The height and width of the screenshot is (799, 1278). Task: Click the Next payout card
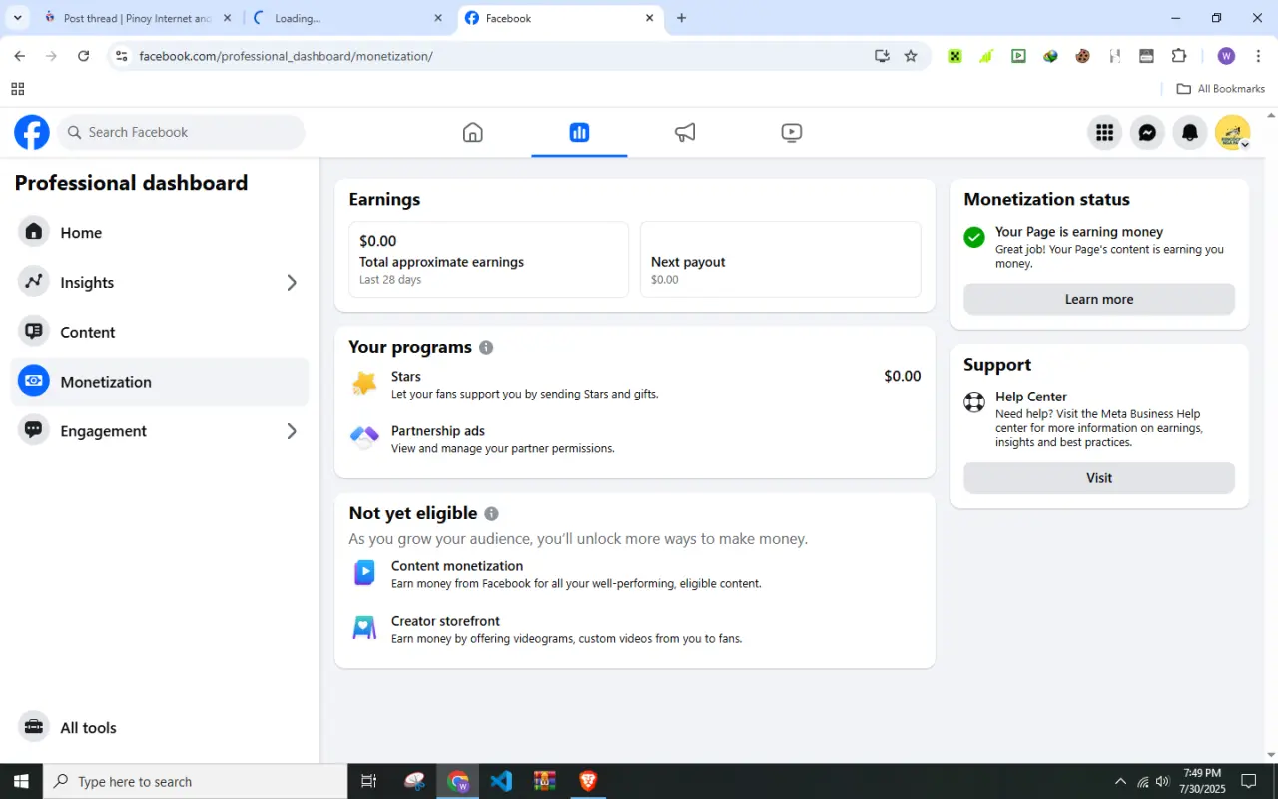click(x=780, y=260)
